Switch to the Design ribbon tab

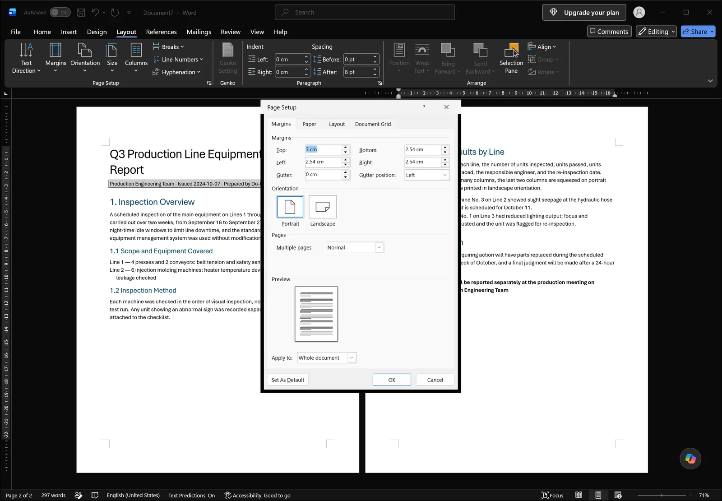click(x=97, y=32)
